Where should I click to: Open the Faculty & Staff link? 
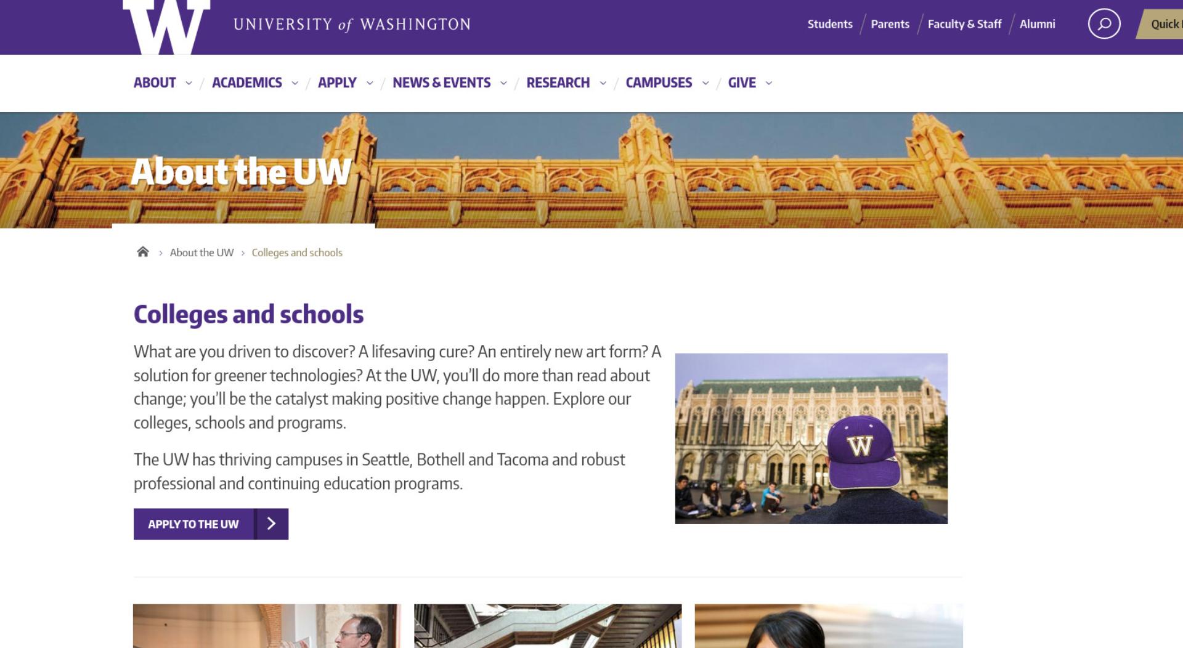(x=964, y=24)
